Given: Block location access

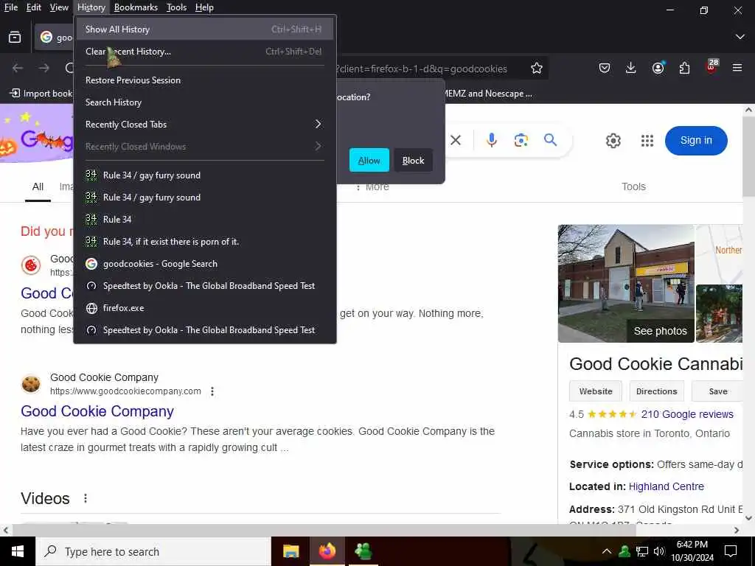Looking at the screenshot, I should [413, 160].
